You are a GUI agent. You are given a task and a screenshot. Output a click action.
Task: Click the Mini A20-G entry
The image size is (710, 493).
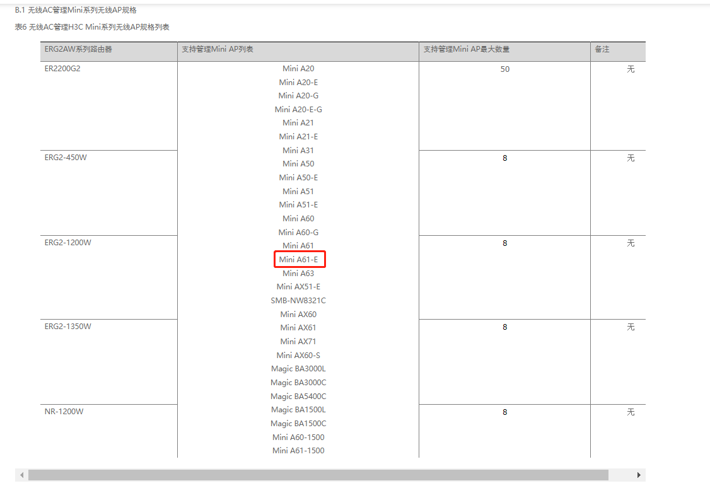click(298, 96)
